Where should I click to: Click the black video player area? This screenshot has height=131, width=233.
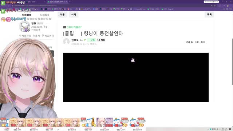[x=136, y=77]
